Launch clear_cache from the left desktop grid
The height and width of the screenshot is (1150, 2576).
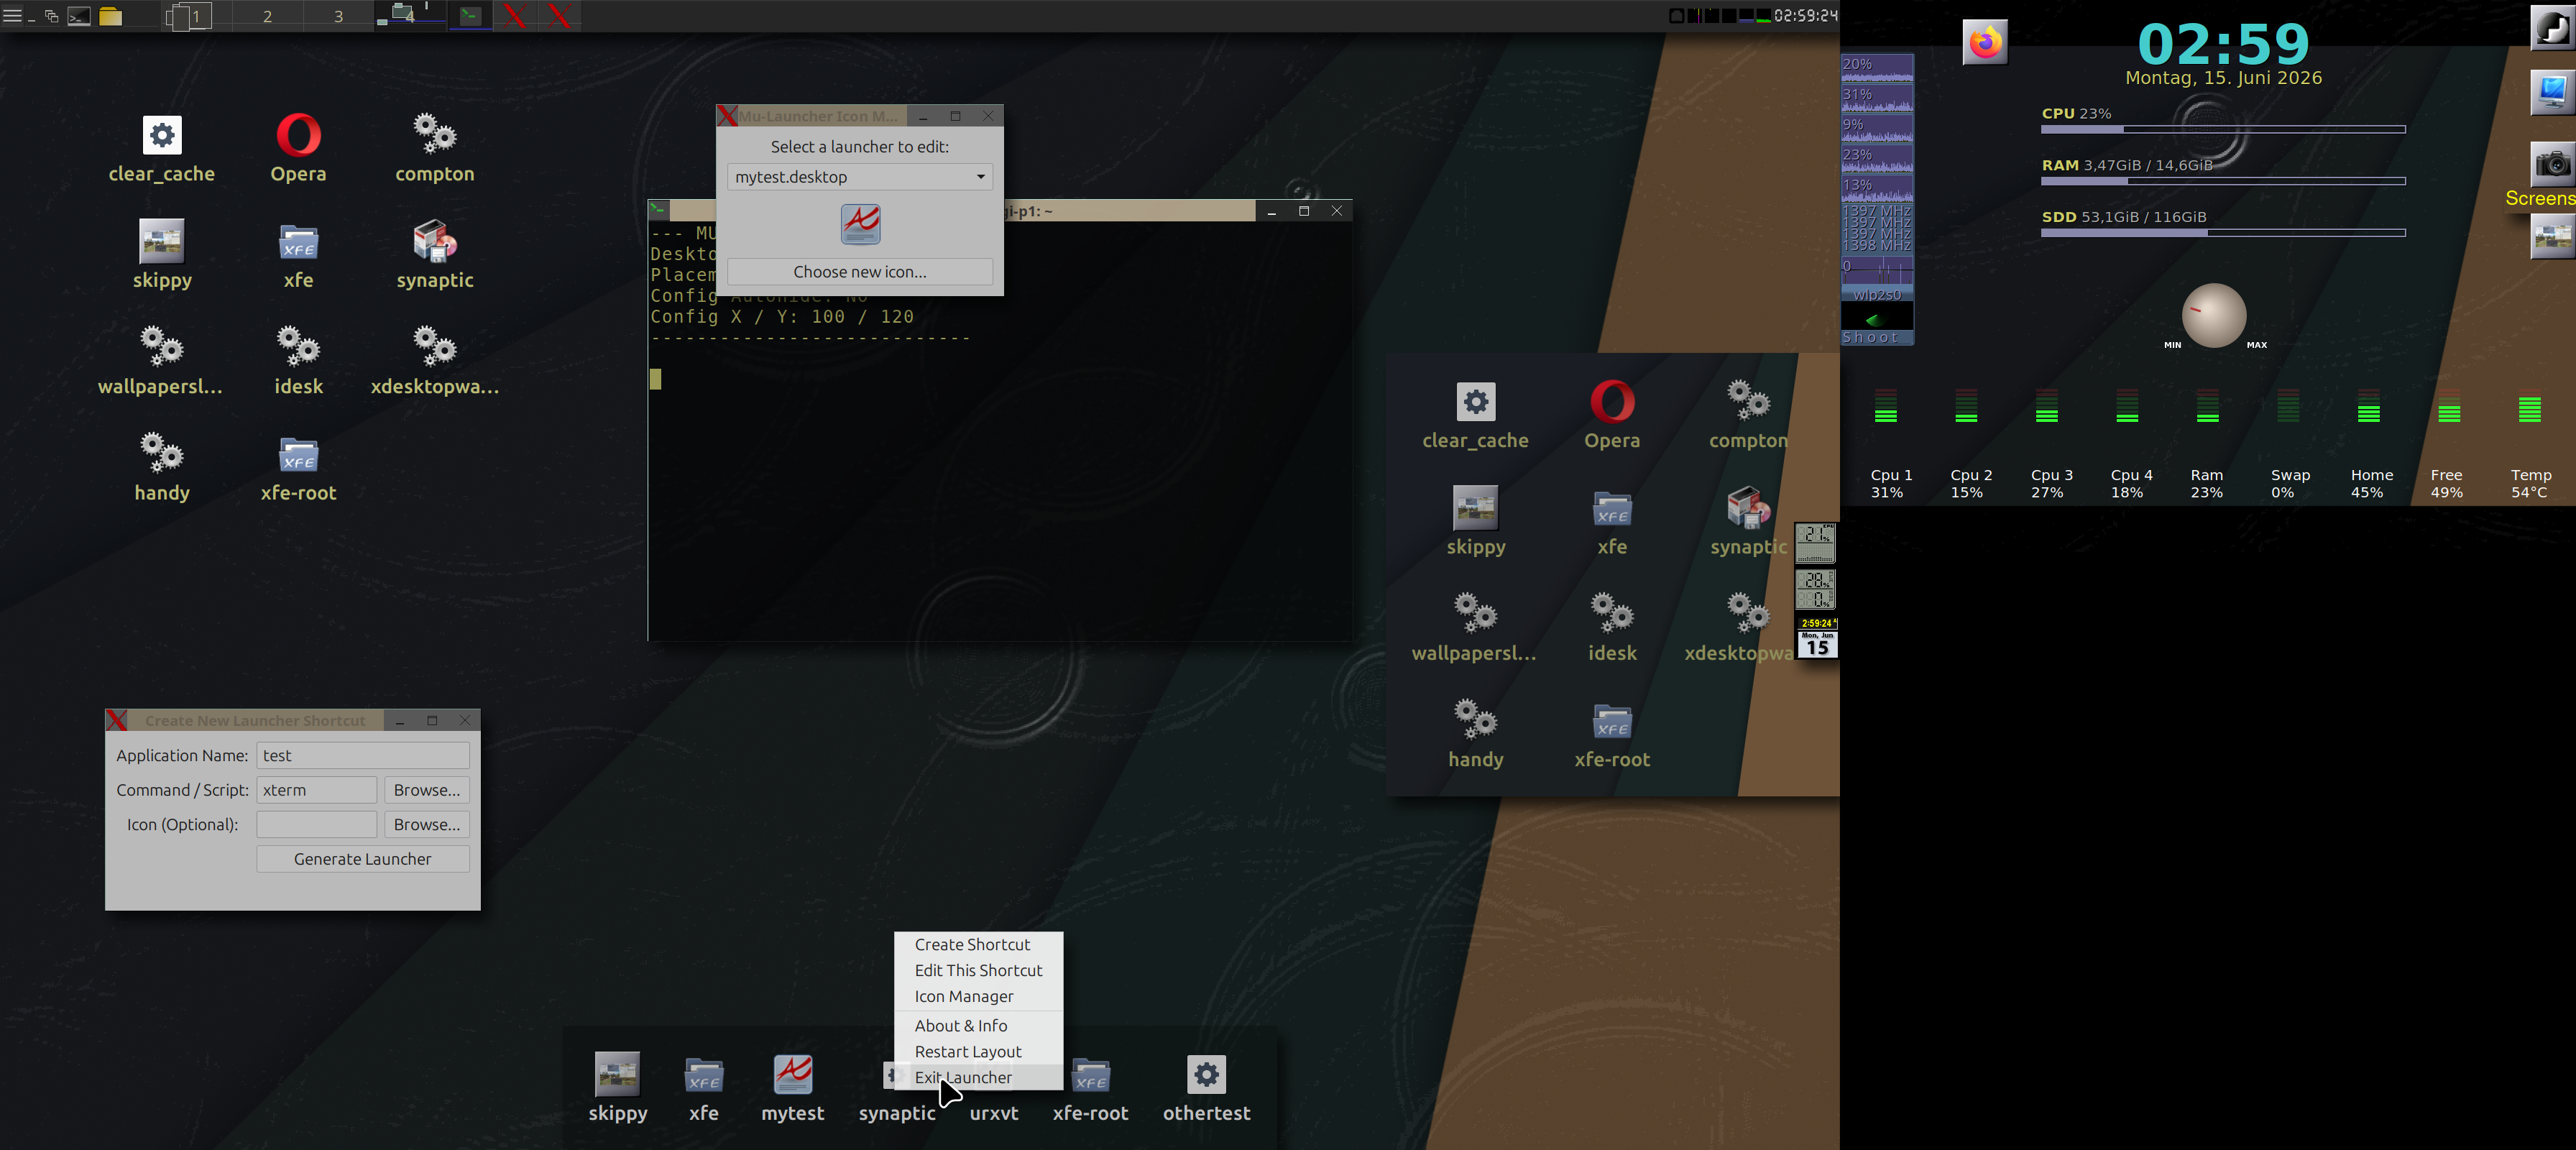point(162,135)
